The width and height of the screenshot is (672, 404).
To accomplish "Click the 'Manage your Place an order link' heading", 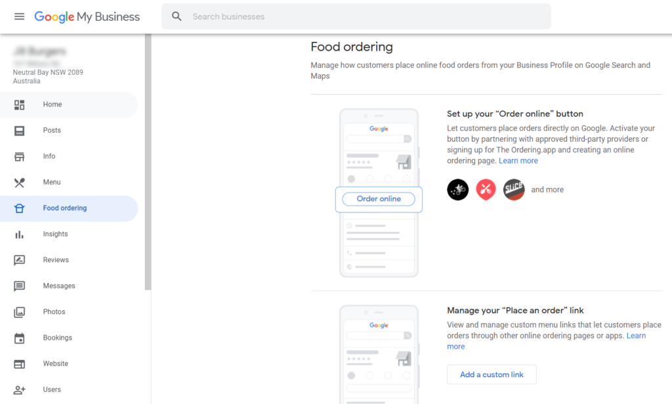I will [515, 311].
